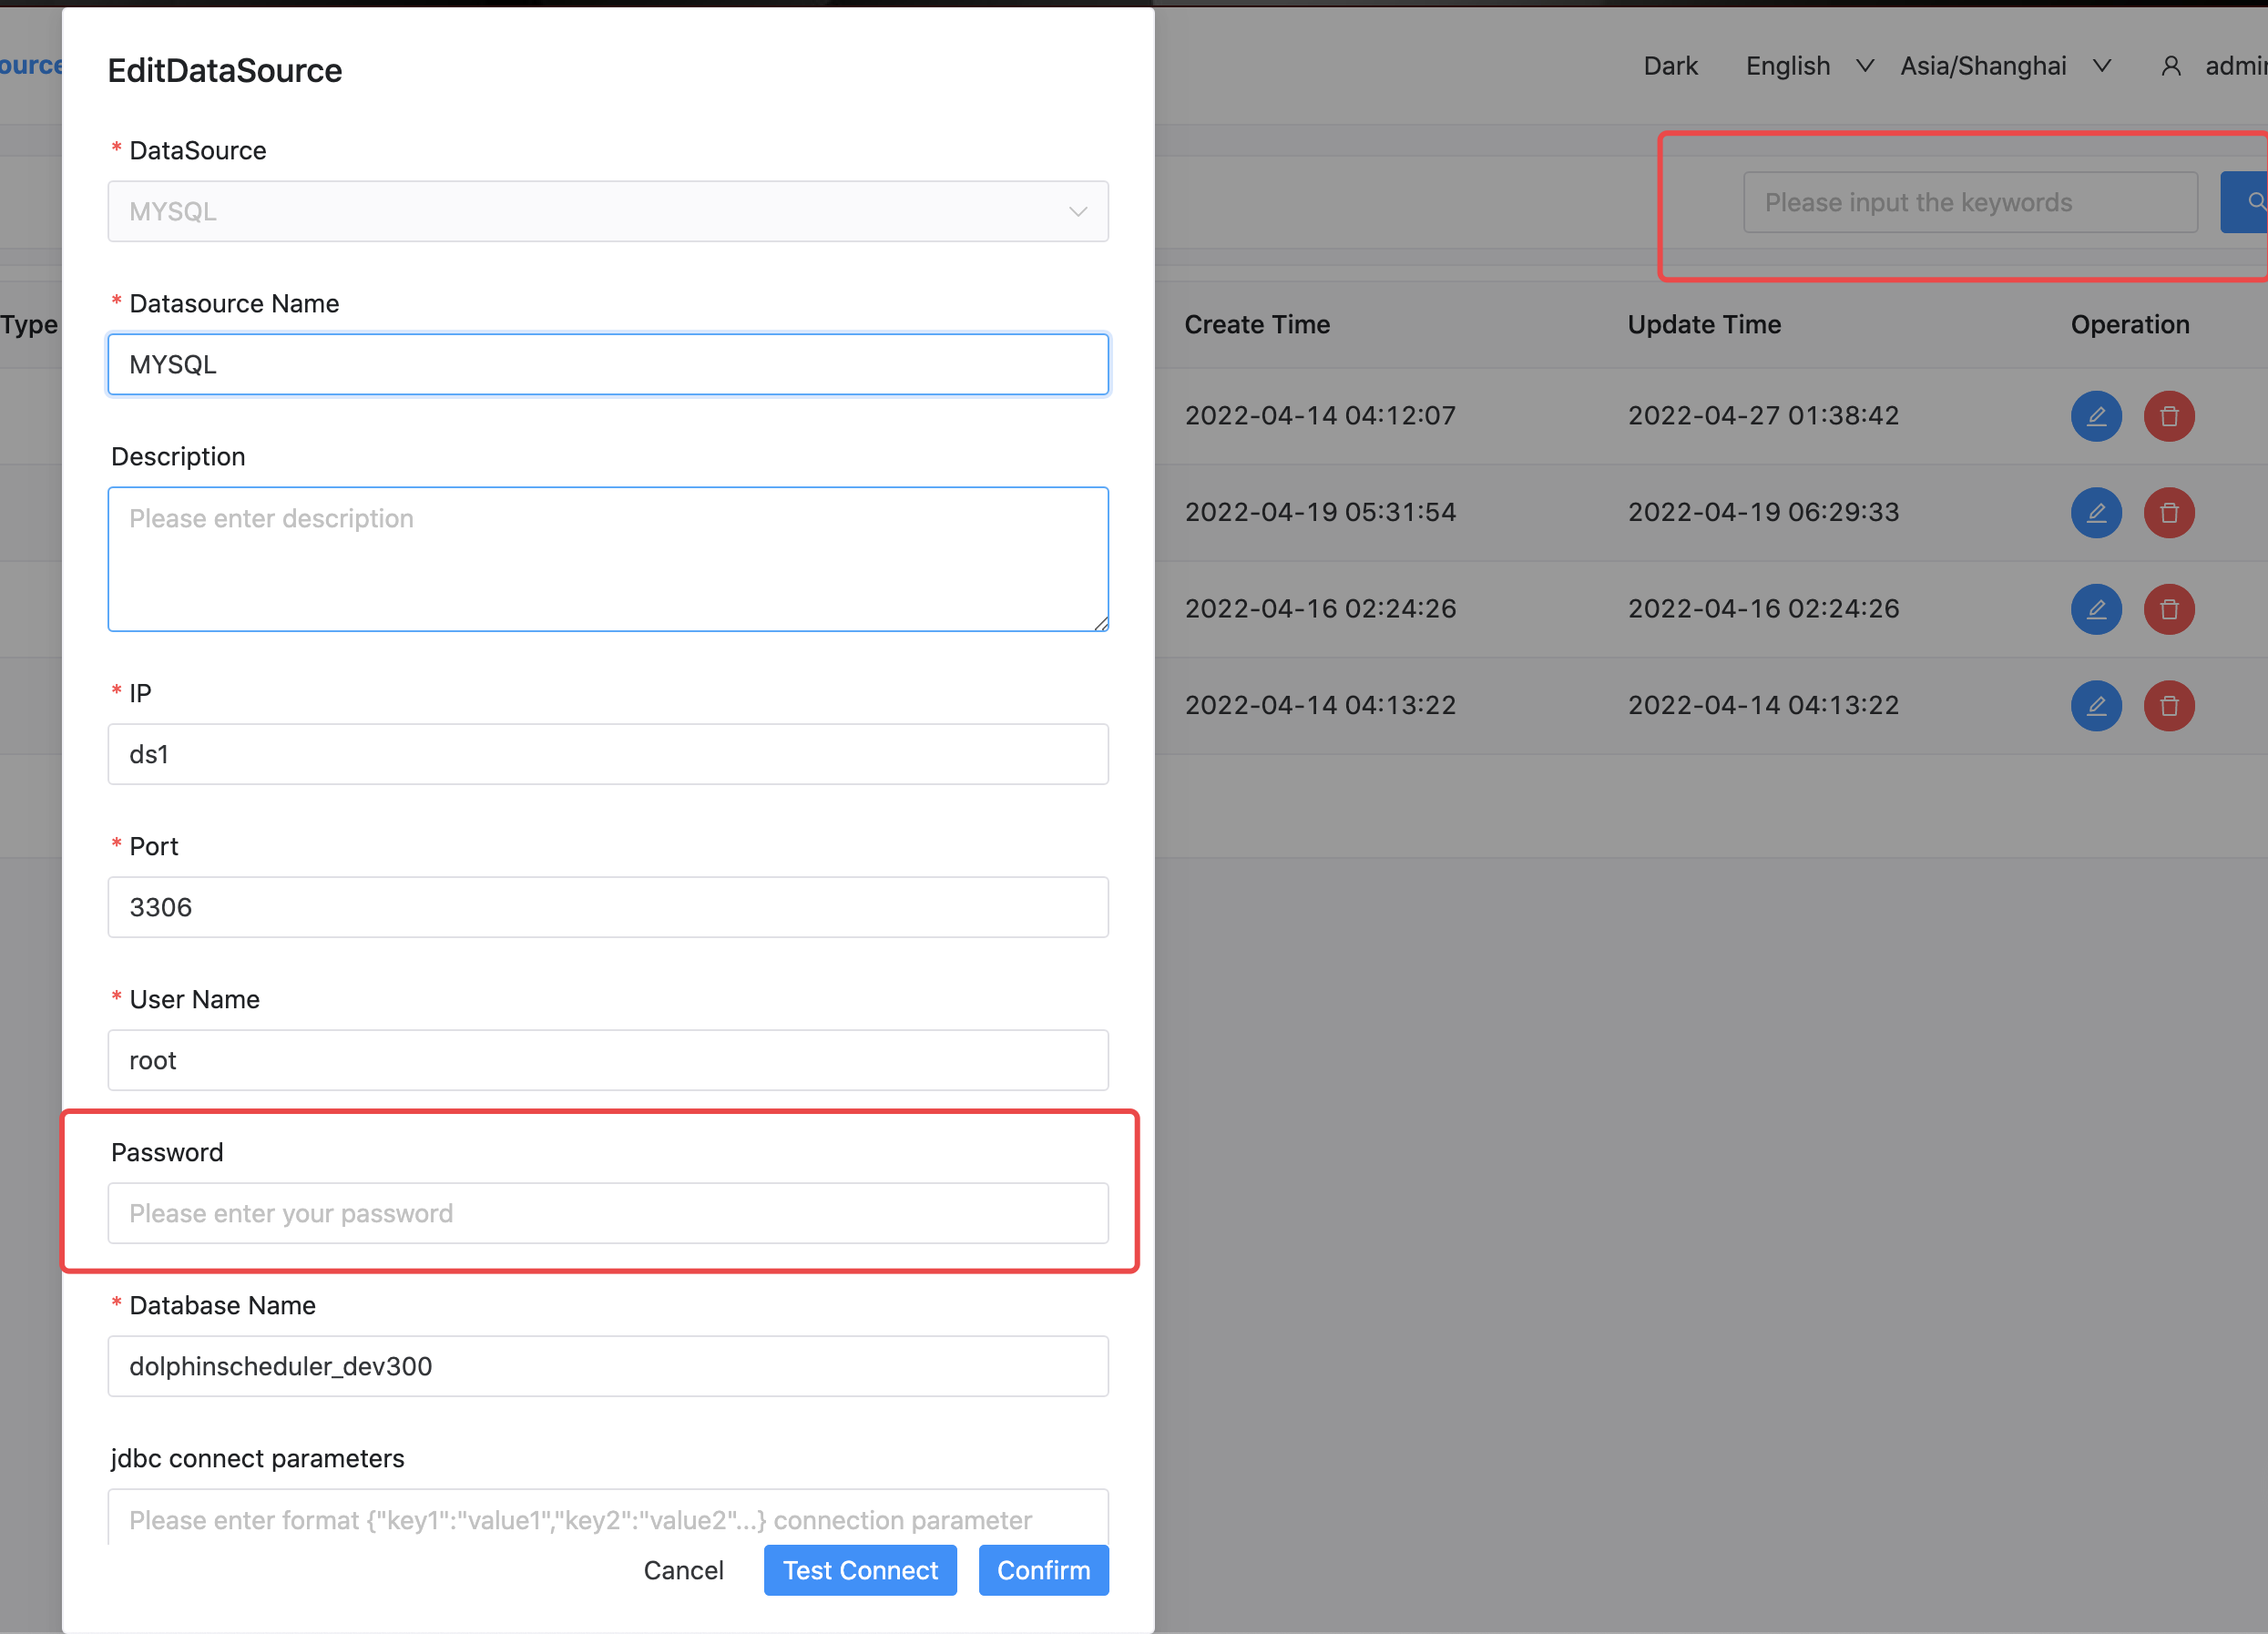Click the Description text area
The width and height of the screenshot is (2268, 1634).
pyautogui.click(x=607, y=559)
